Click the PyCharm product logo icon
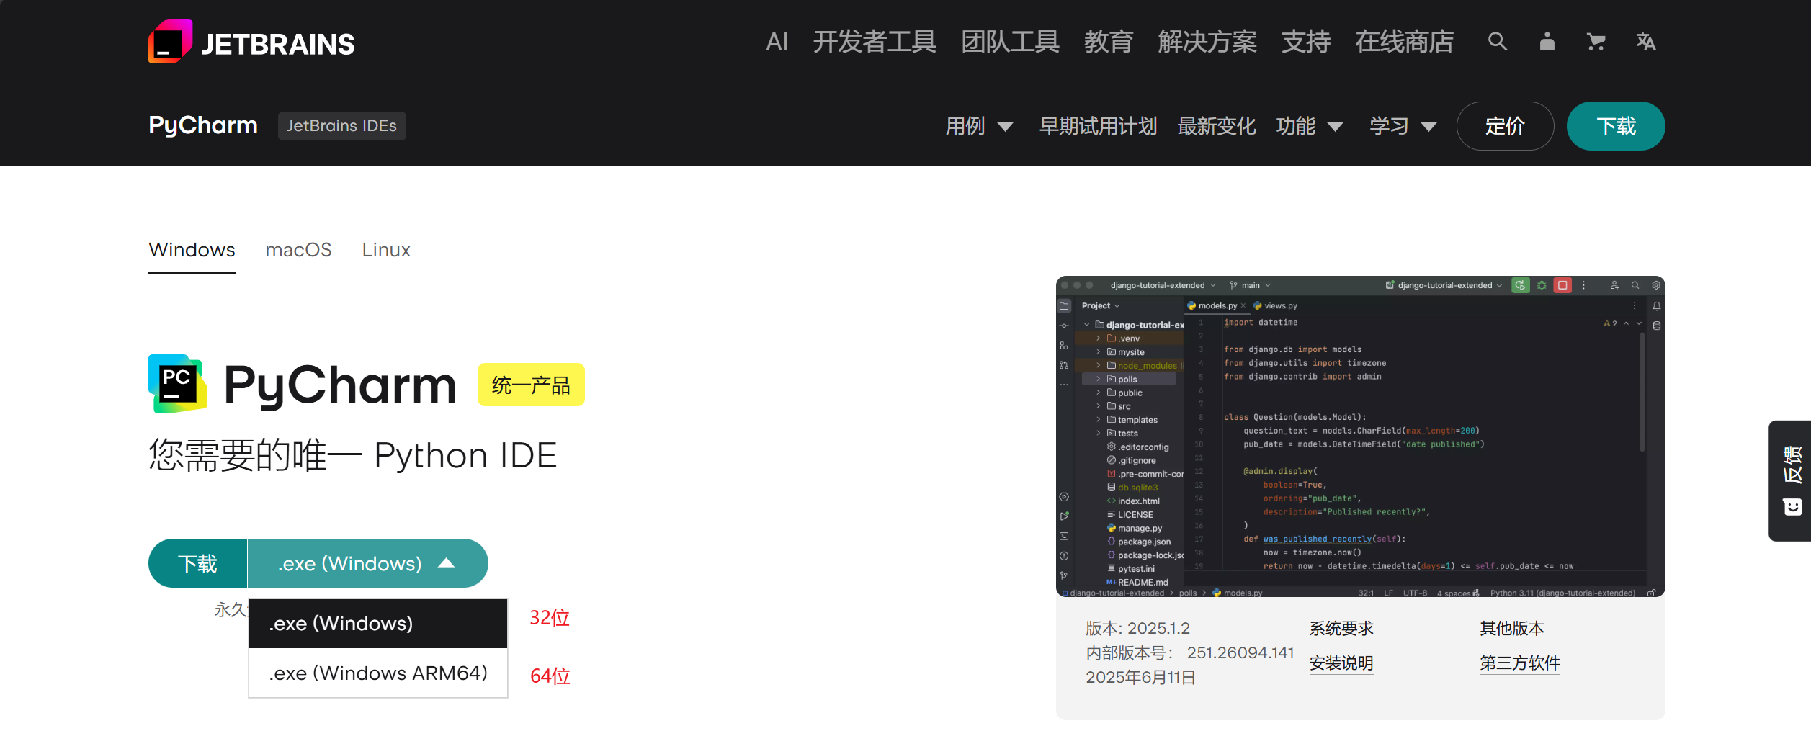The height and width of the screenshot is (731, 1811). click(x=178, y=384)
